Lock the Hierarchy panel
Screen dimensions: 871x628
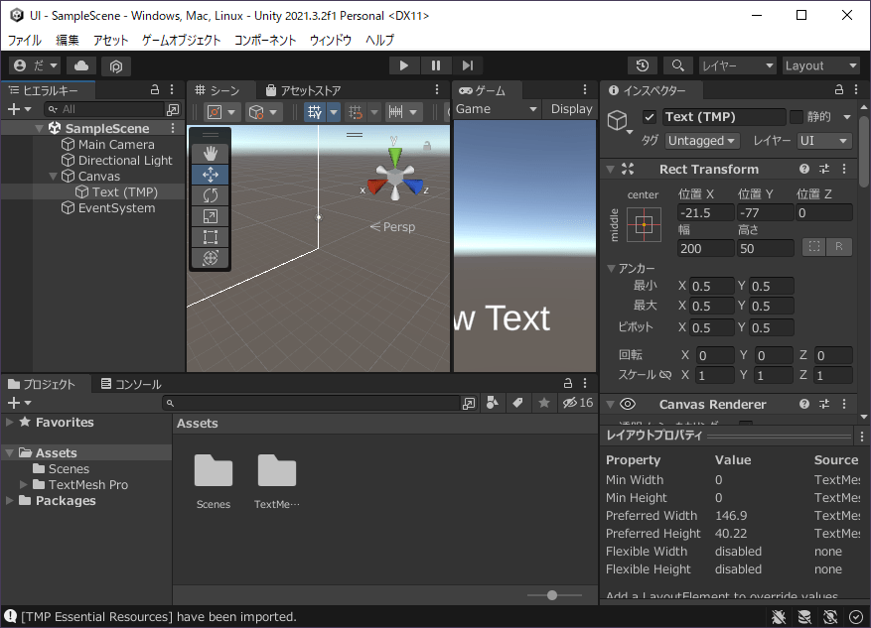(x=155, y=90)
